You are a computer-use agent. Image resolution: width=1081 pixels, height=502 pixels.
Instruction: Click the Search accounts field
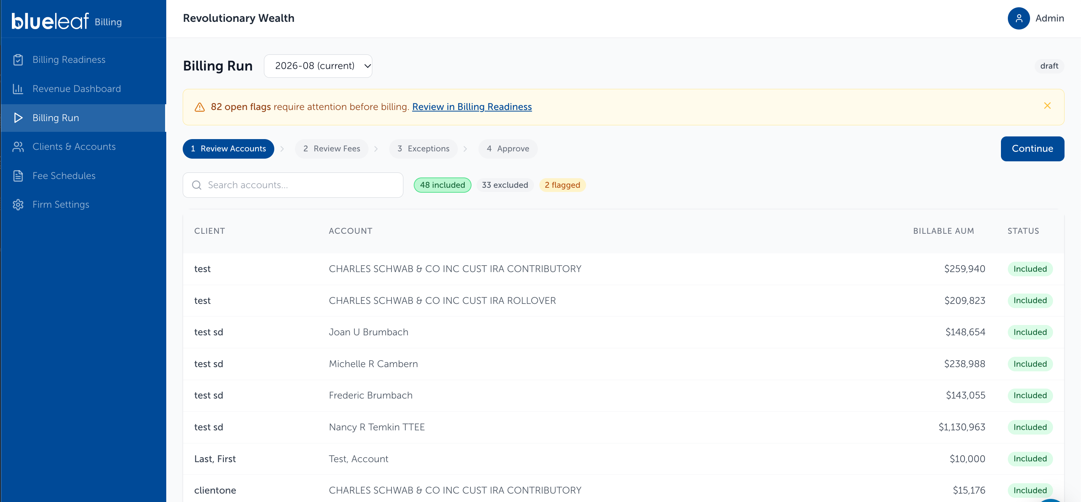293,185
